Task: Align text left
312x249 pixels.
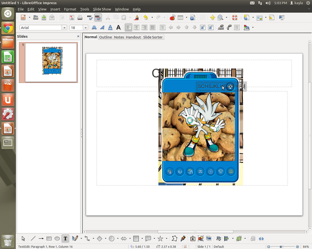Action: click(128, 27)
